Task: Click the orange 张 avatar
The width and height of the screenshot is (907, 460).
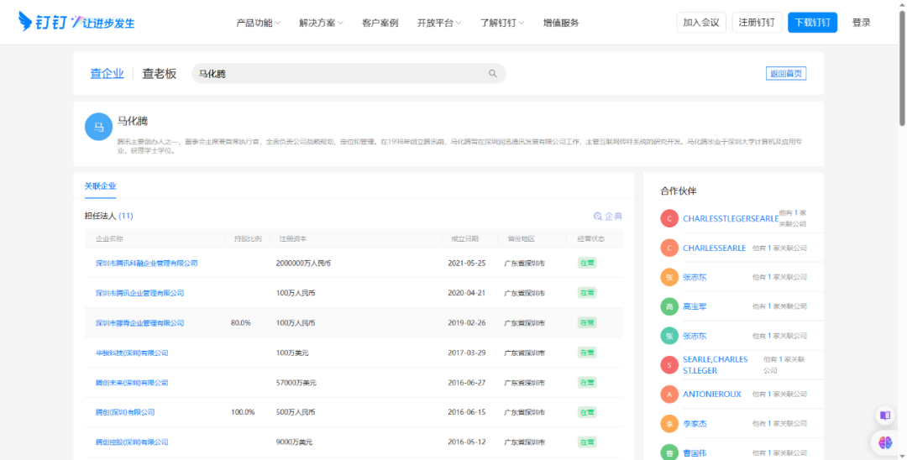Action: 669,277
